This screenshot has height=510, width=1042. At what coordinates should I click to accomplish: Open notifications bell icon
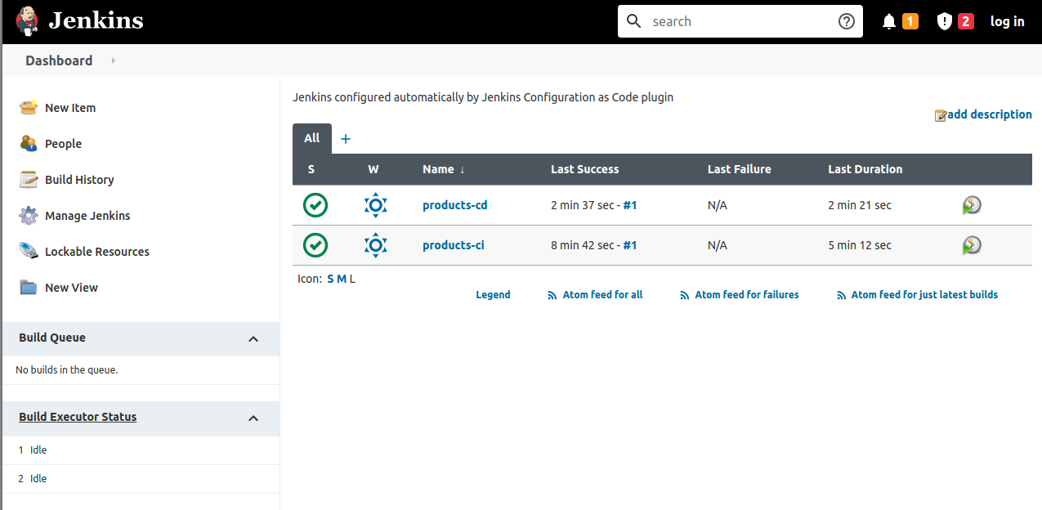point(889,22)
